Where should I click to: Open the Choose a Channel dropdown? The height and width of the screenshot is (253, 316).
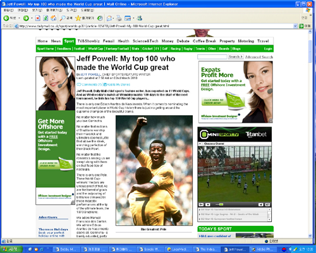point(234,144)
